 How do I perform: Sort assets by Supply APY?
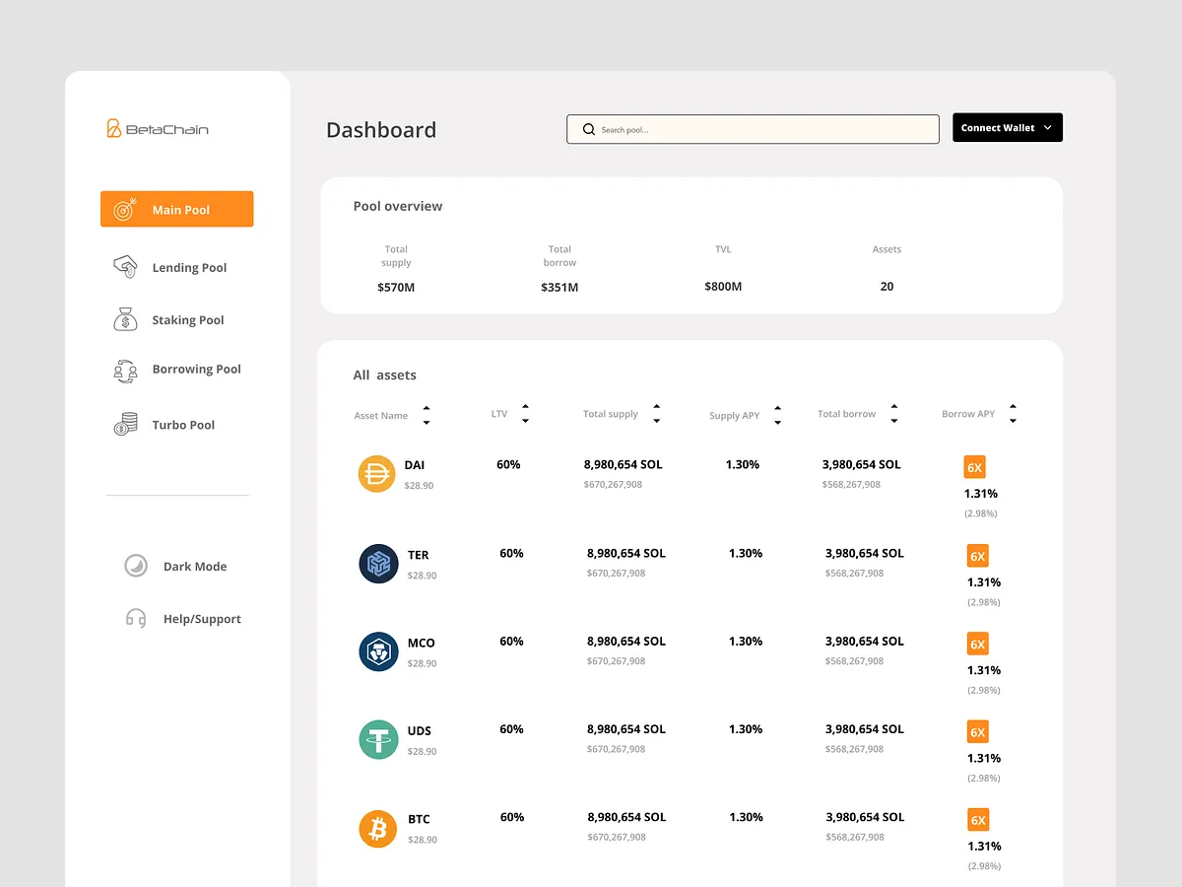coord(777,415)
